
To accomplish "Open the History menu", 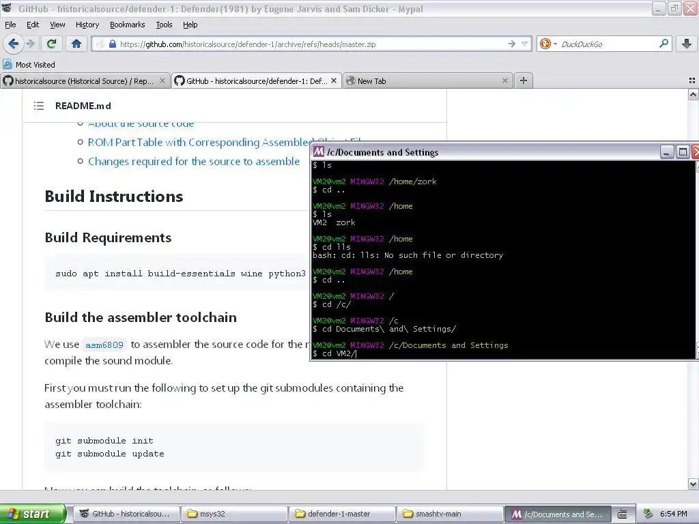I will [x=87, y=25].
